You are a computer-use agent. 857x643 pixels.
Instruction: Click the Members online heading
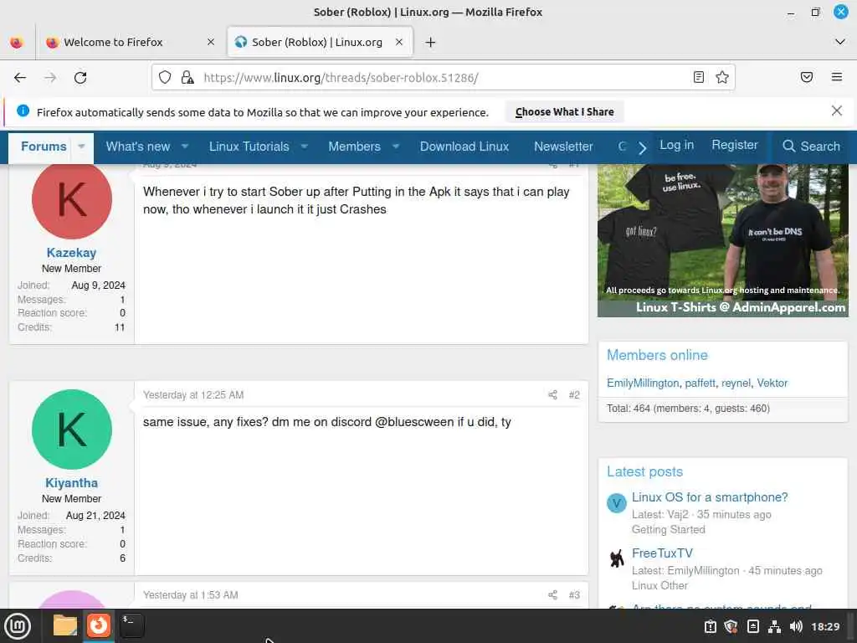point(657,355)
